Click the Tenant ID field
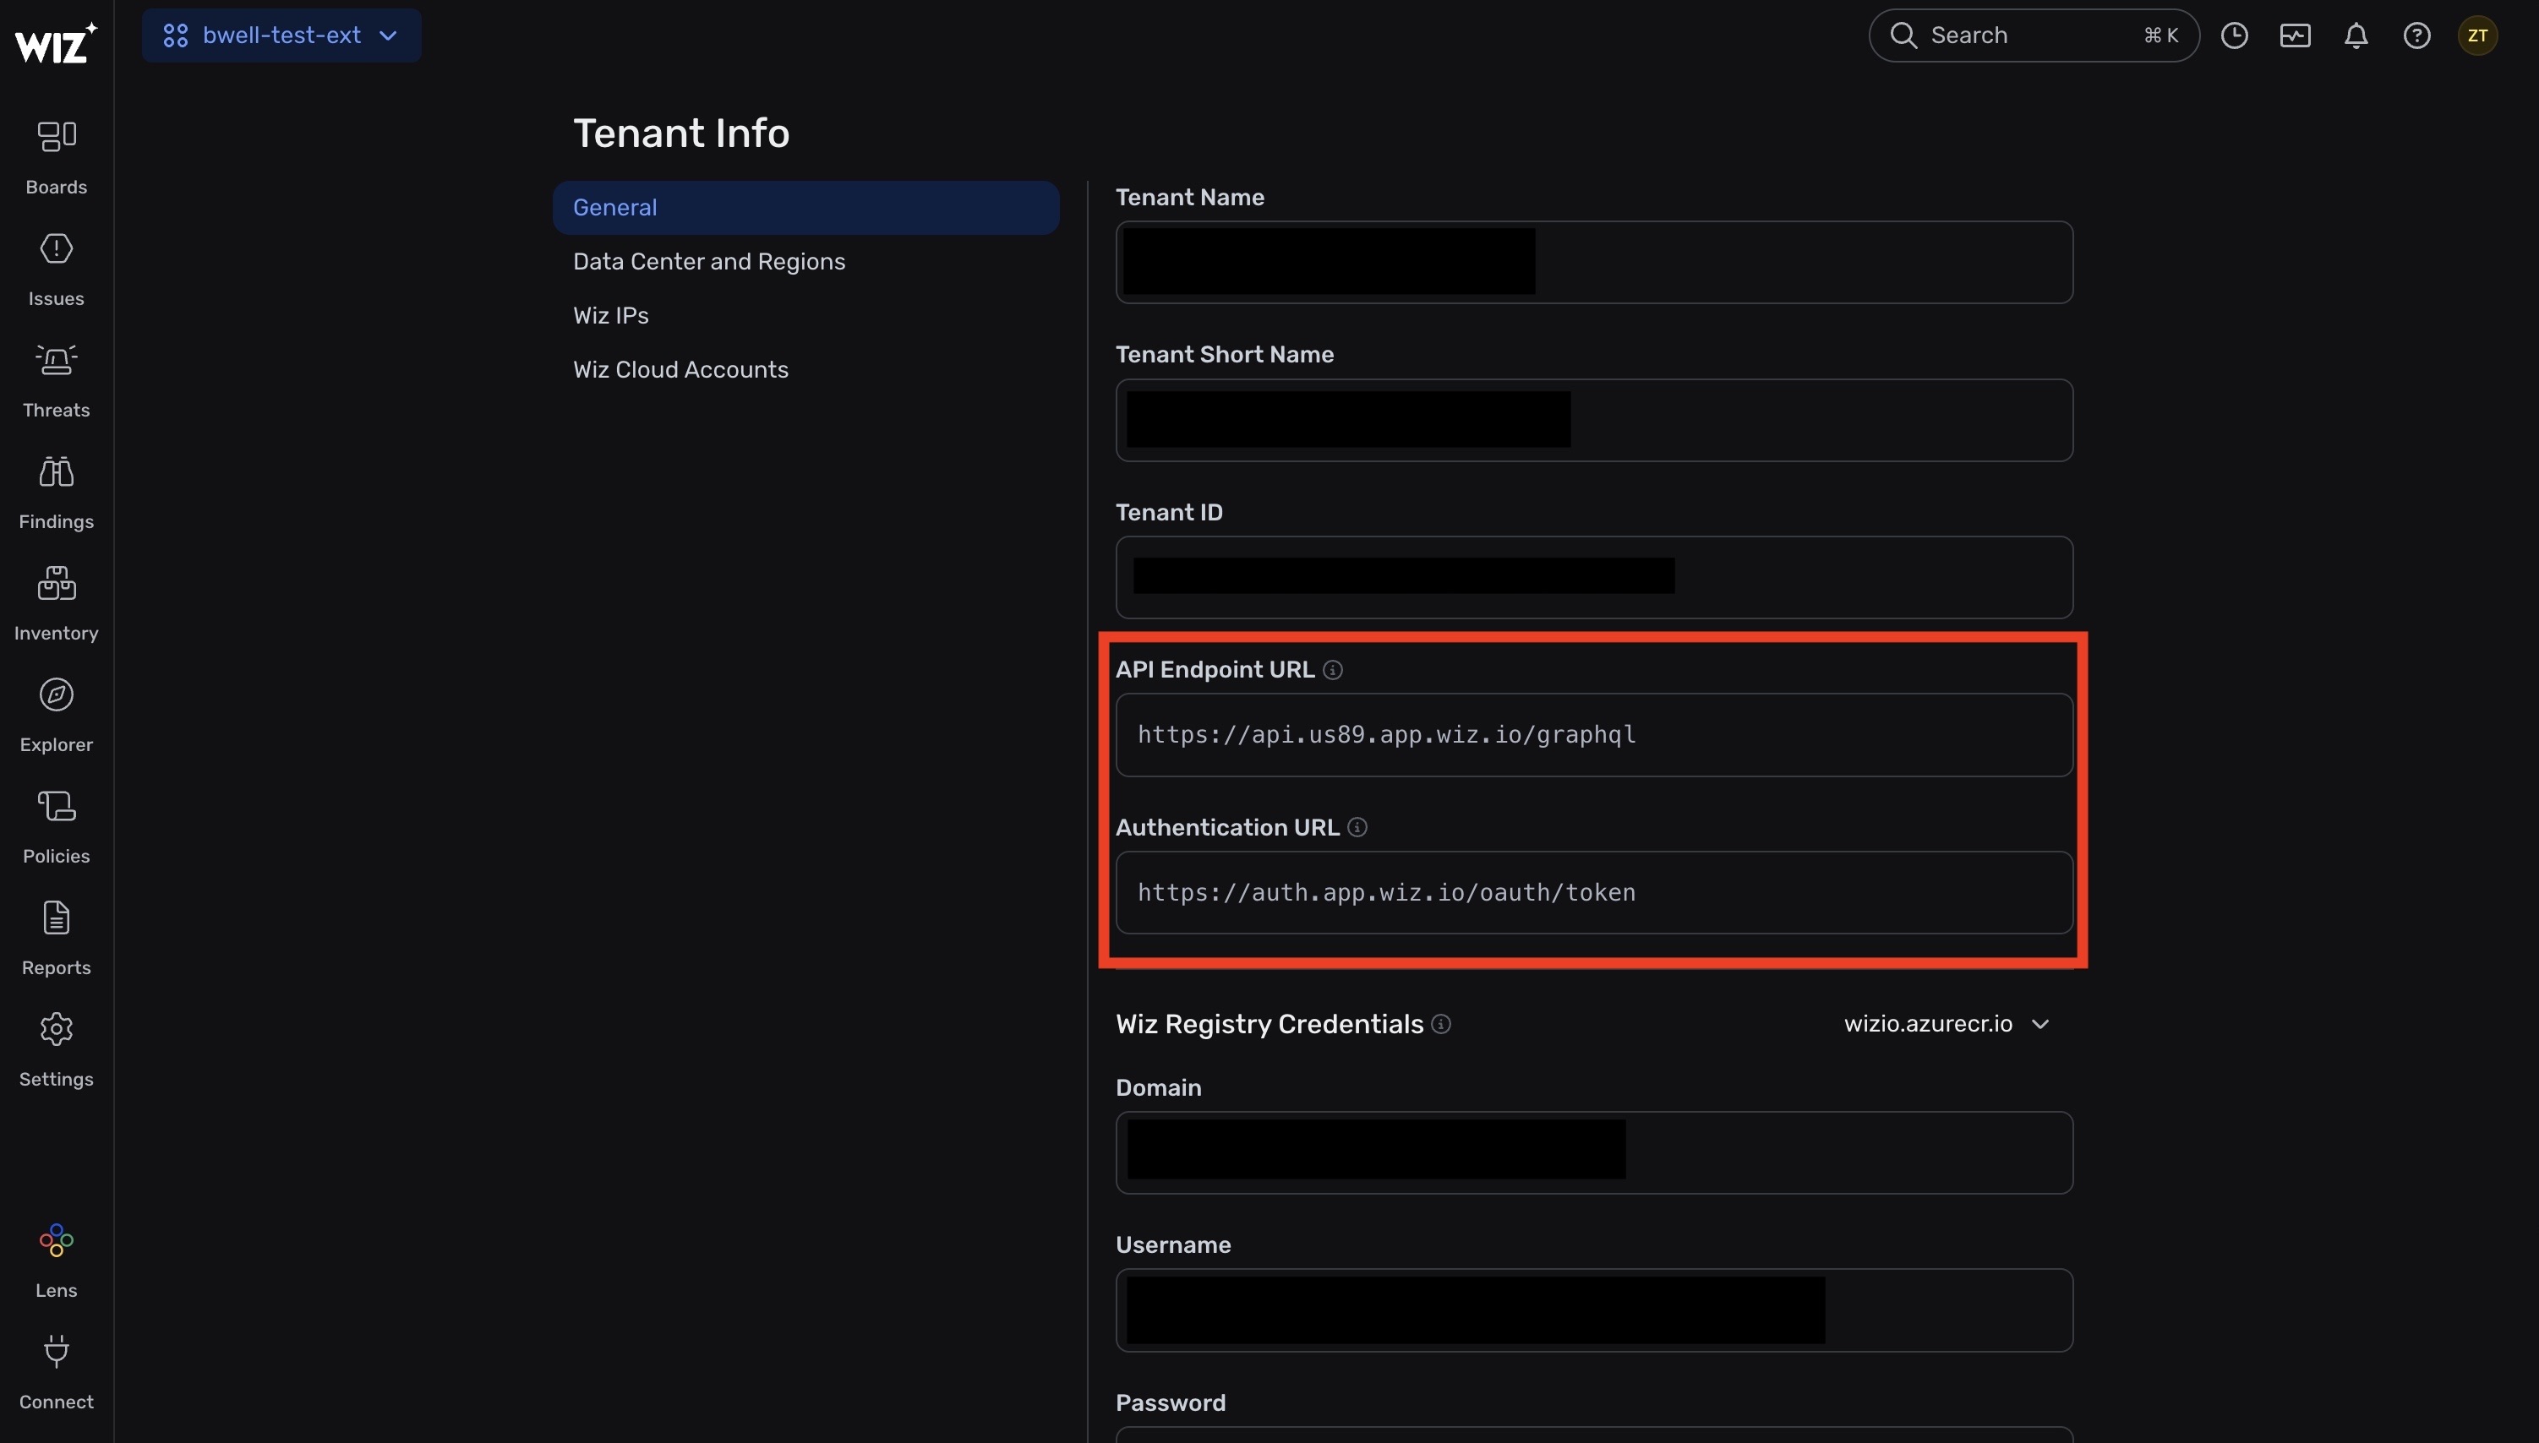2539x1443 pixels. [1594, 578]
